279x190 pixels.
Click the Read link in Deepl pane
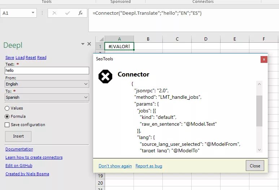point(42,57)
